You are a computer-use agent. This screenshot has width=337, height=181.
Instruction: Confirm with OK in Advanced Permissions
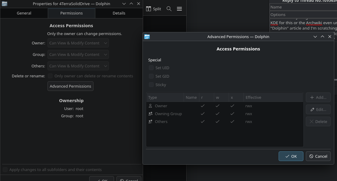[291, 156]
